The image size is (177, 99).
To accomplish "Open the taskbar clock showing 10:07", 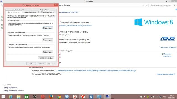I will pyautogui.click(x=172, y=97).
